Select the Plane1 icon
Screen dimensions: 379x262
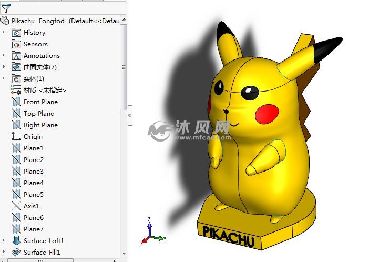point(16,148)
